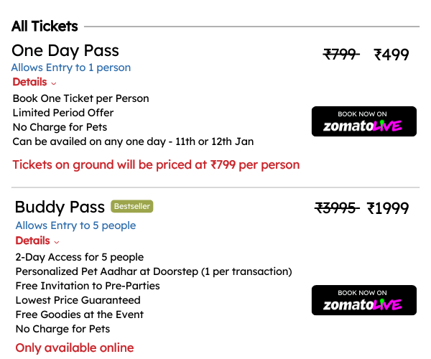The height and width of the screenshot is (359, 431).
Task: Book Buddy Pass on Zomato Live
Action: click(x=364, y=300)
